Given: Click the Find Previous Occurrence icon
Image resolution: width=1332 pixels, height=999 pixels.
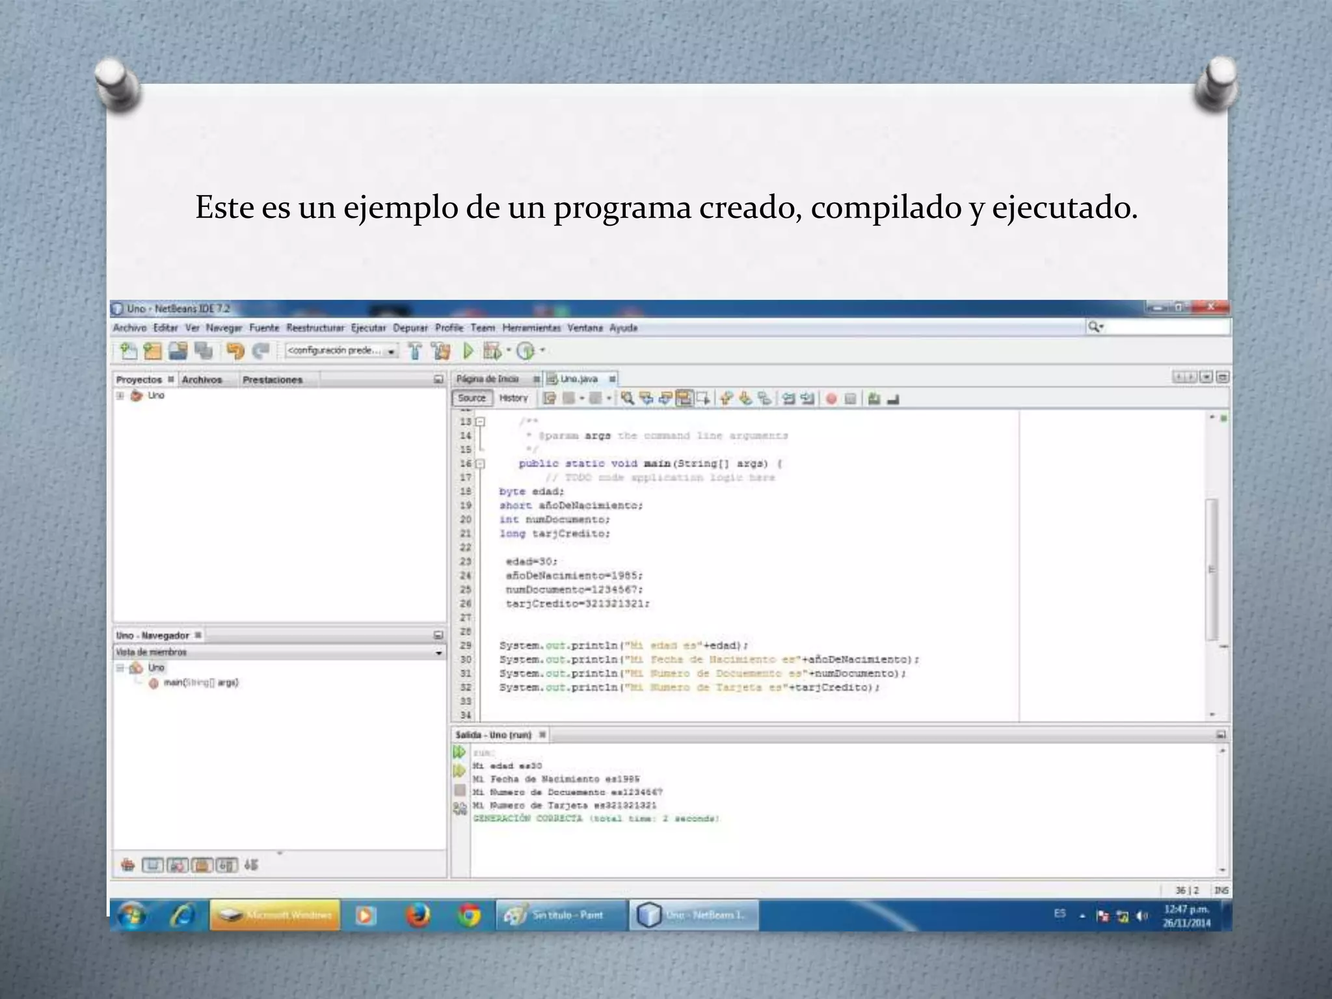Looking at the screenshot, I should (646, 398).
